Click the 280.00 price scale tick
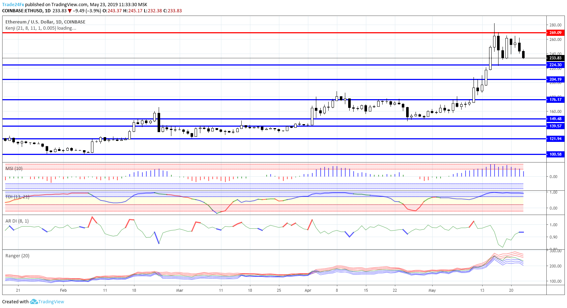567x308 pixels. tap(555, 25)
